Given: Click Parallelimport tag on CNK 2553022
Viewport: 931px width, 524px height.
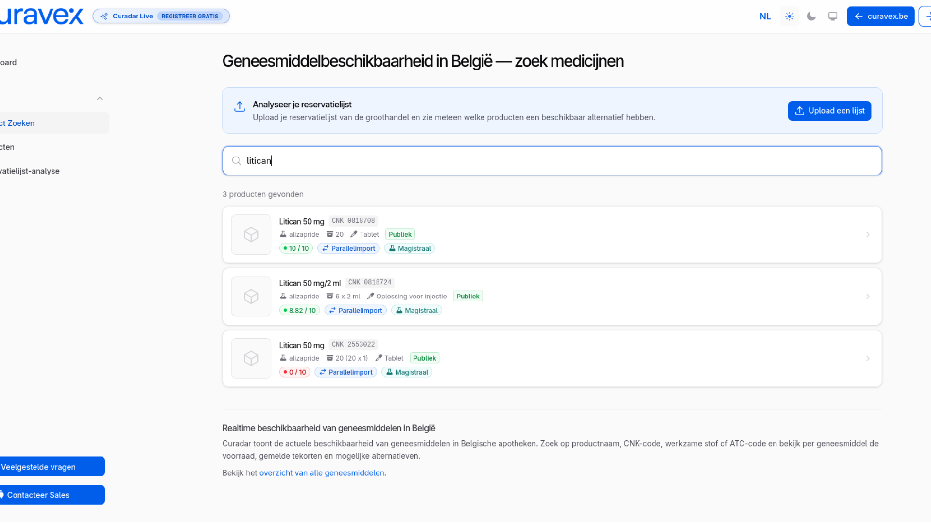Looking at the screenshot, I should pos(345,372).
